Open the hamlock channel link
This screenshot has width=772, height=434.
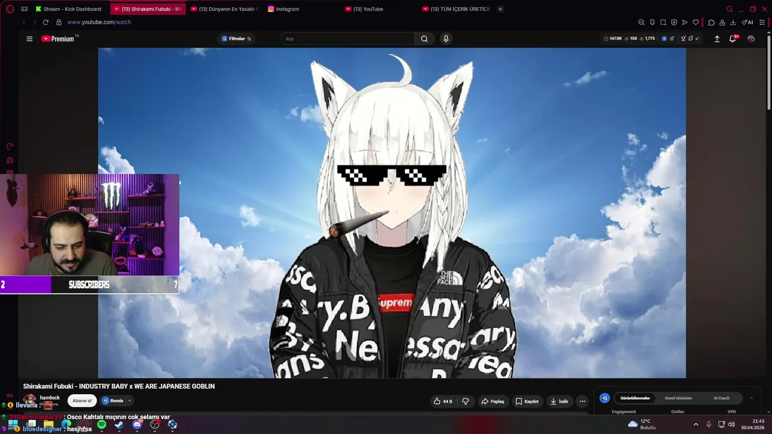tap(49, 398)
